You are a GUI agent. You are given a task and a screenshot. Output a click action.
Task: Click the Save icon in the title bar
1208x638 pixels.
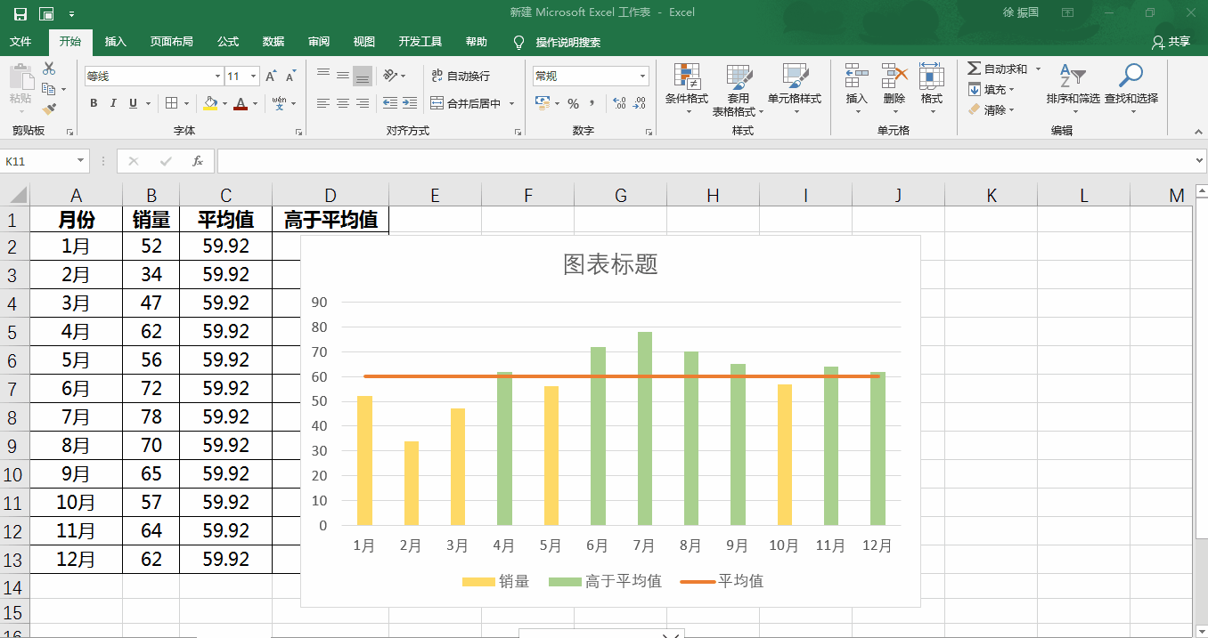(x=20, y=13)
